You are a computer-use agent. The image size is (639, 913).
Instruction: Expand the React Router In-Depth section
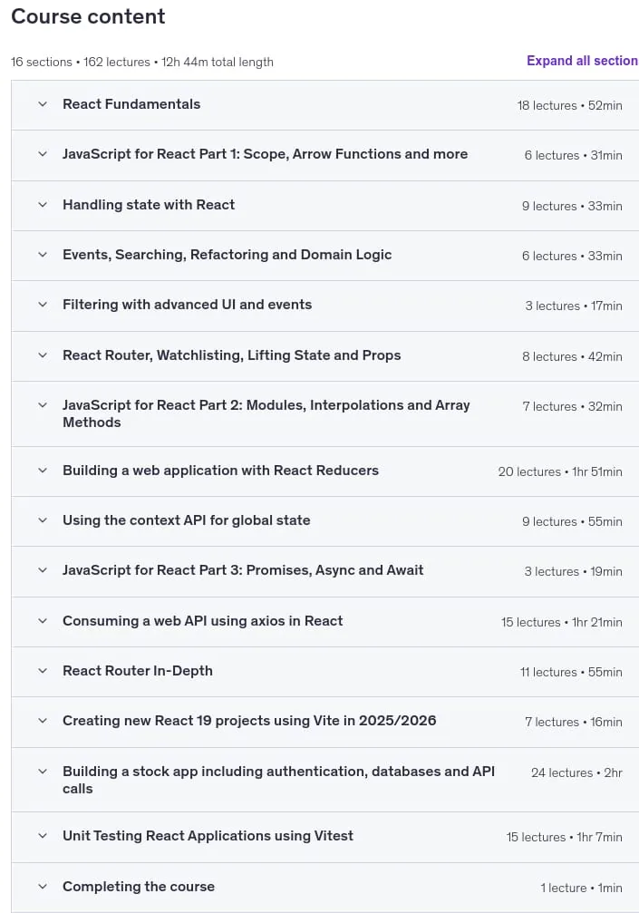tap(43, 671)
